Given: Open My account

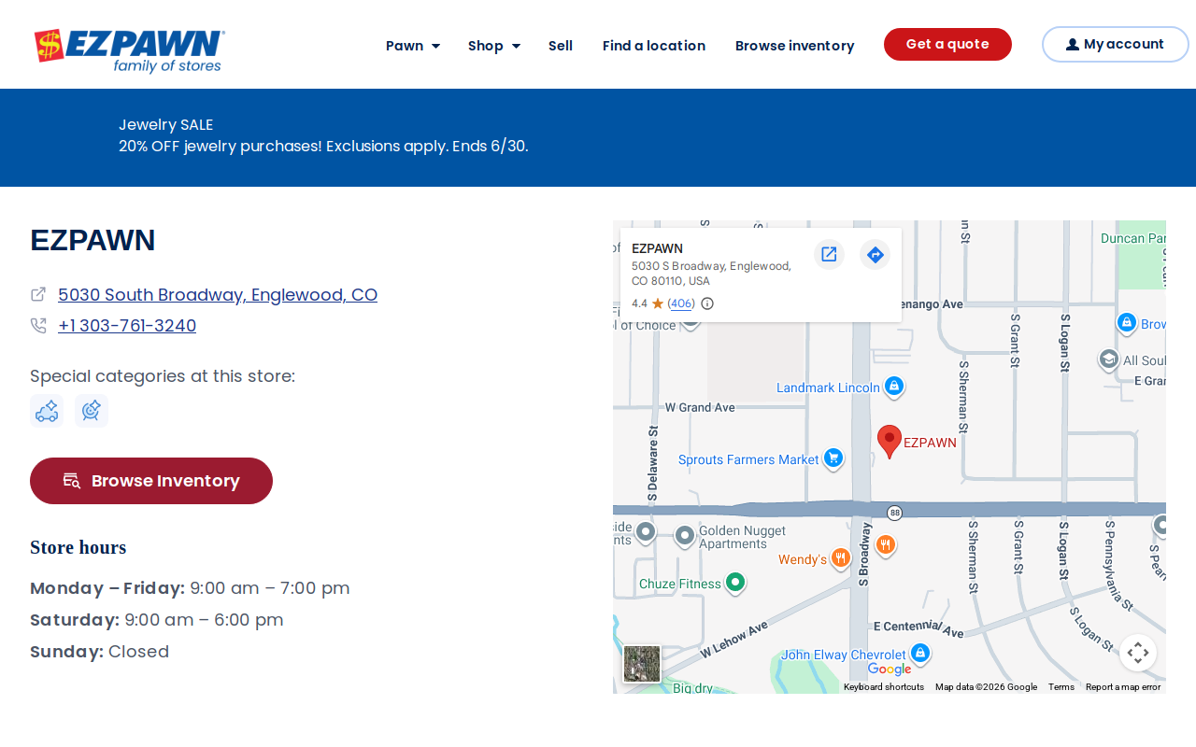Looking at the screenshot, I should [1116, 44].
